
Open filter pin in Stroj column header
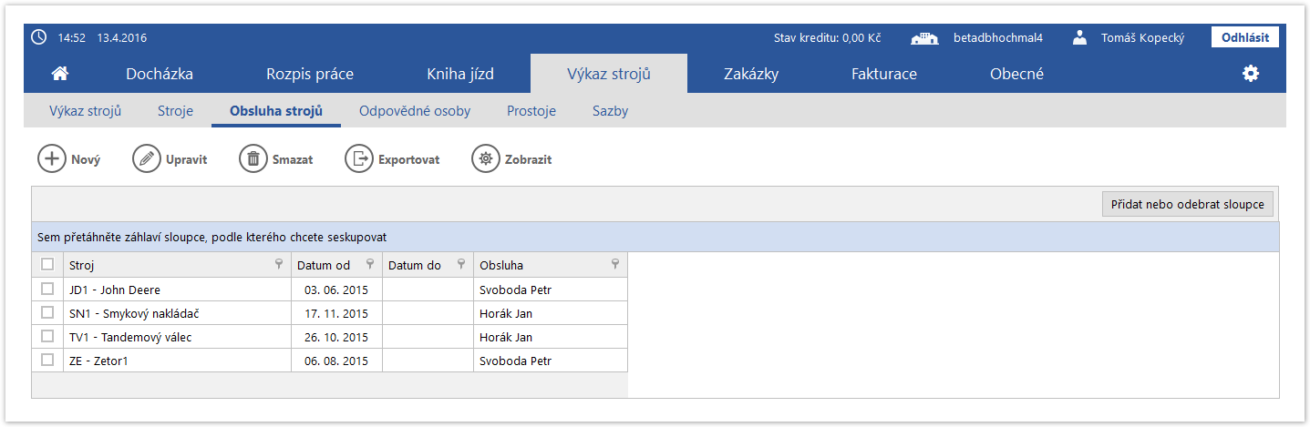[279, 265]
